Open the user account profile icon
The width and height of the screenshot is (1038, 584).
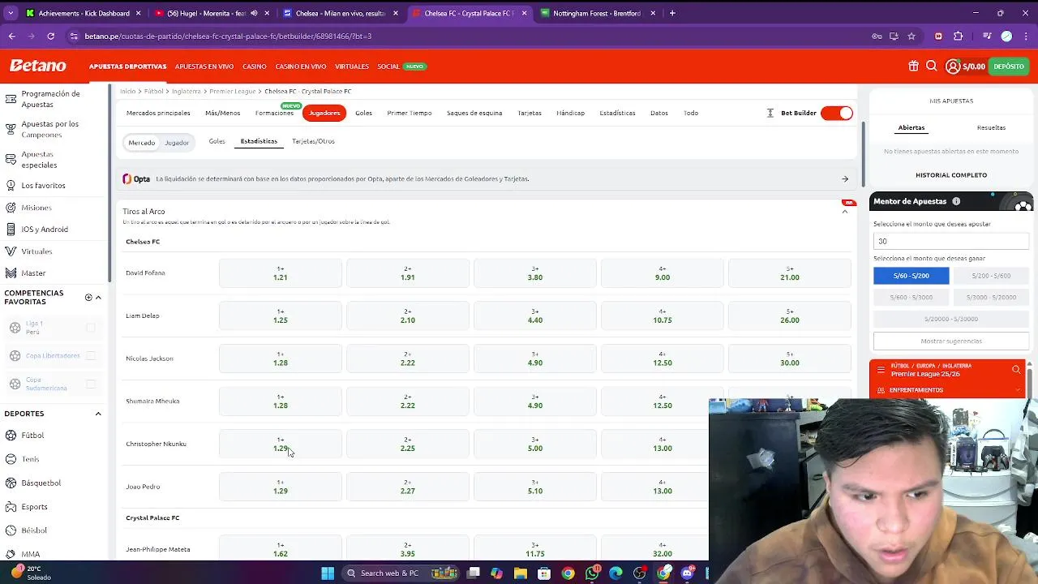953,67
